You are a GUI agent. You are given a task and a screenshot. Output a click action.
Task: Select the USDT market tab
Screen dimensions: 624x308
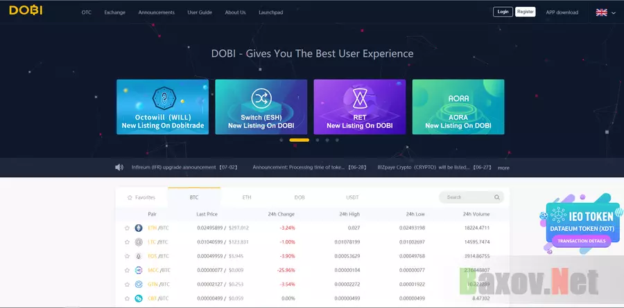click(x=352, y=197)
